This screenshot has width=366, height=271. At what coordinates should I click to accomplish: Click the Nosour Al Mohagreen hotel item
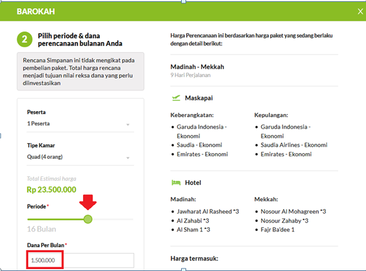click(x=293, y=211)
